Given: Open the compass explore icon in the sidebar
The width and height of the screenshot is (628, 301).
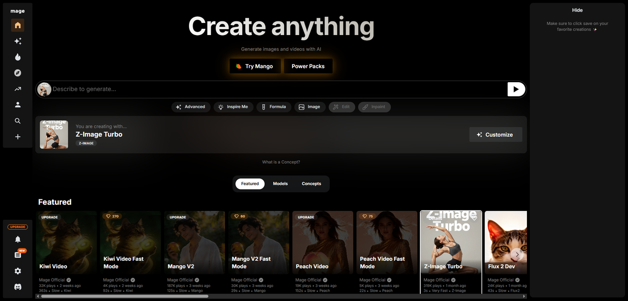Looking at the screenshot, I should click(x=18, y=73).
